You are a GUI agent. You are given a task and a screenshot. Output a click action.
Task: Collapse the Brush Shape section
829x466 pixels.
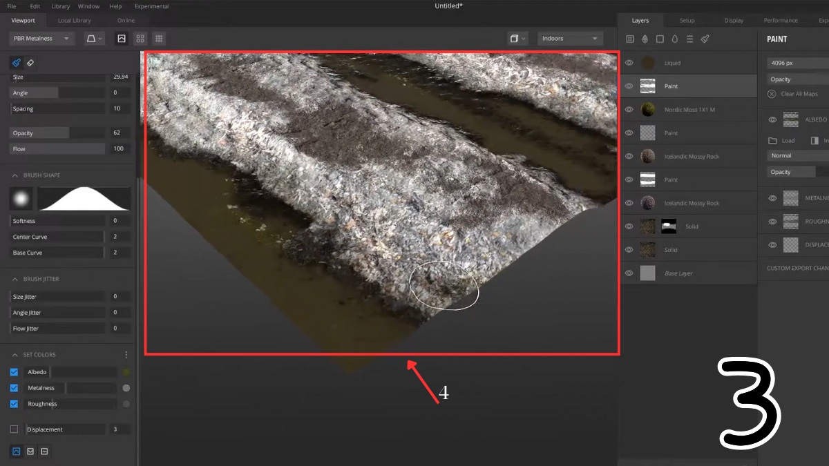(x=15, y=175)
